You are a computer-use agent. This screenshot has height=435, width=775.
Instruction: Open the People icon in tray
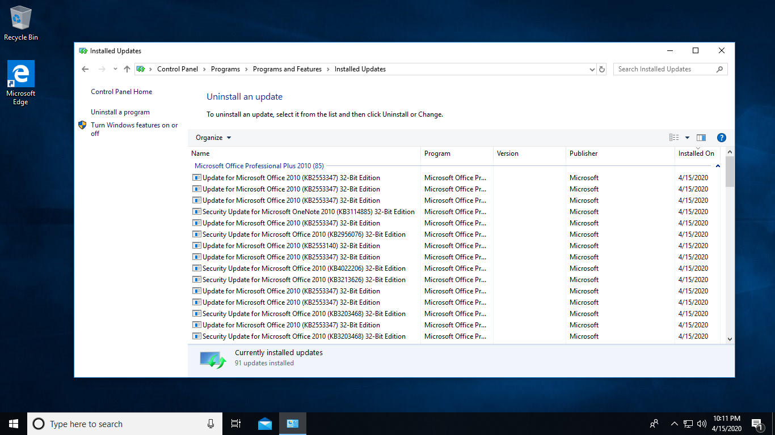[654, 424]
